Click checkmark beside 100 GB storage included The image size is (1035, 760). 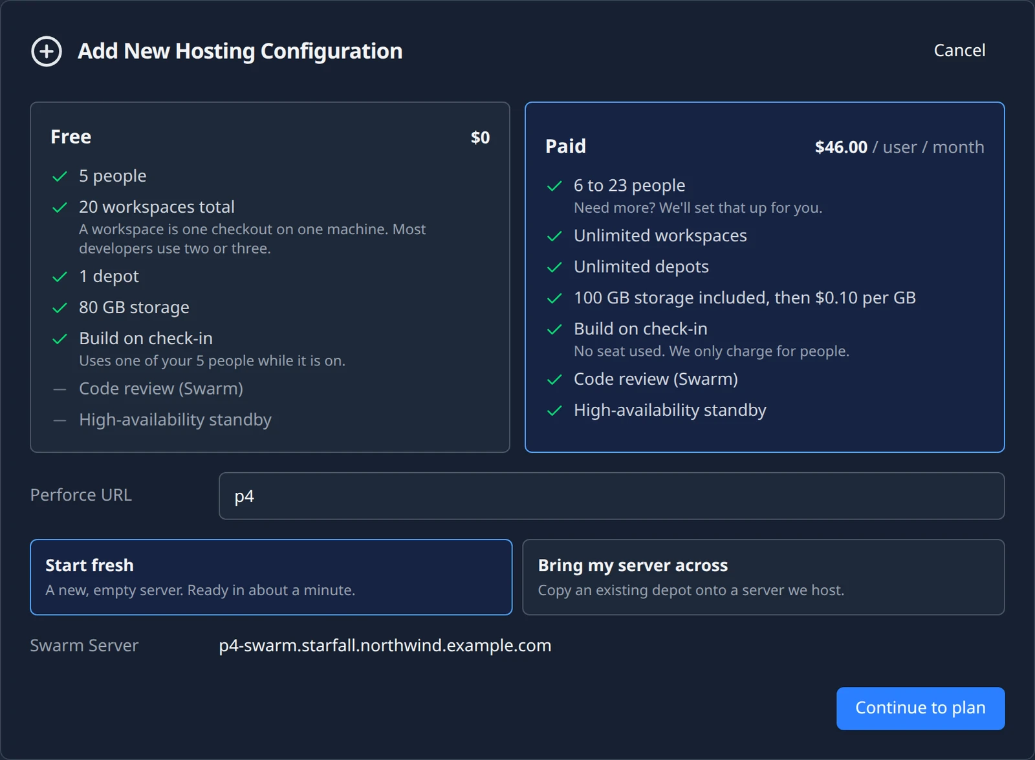(x=554, y=298)
